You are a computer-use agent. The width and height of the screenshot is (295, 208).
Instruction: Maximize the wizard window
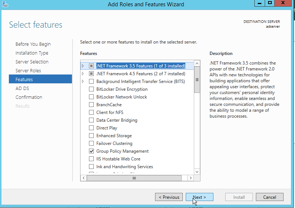(270, 3)
